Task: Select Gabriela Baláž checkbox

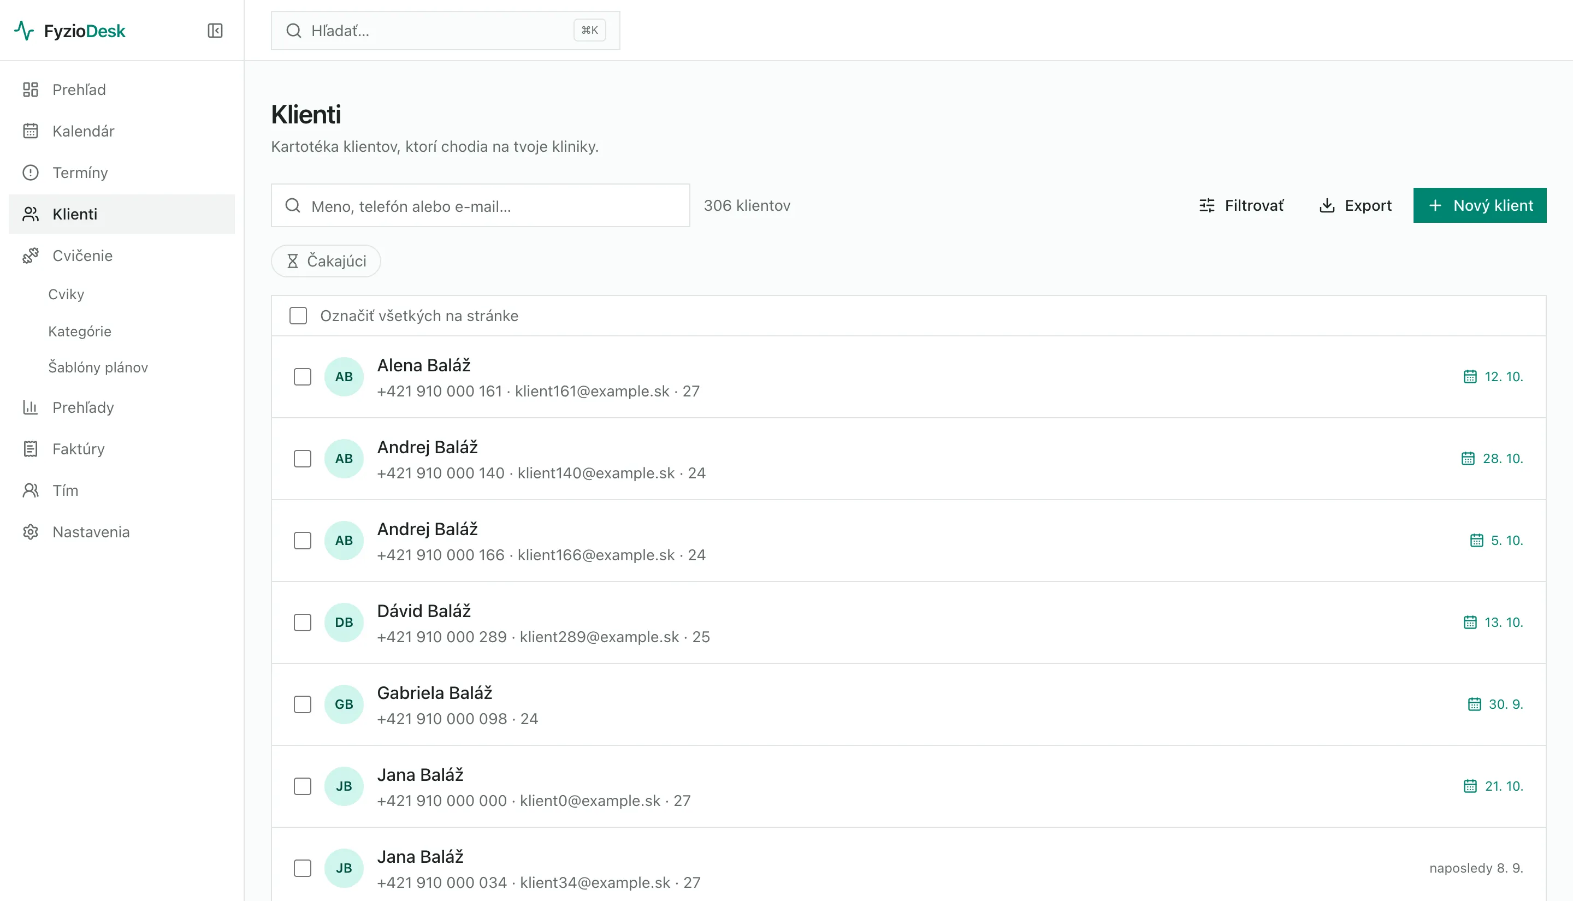Action: [303, 704]
